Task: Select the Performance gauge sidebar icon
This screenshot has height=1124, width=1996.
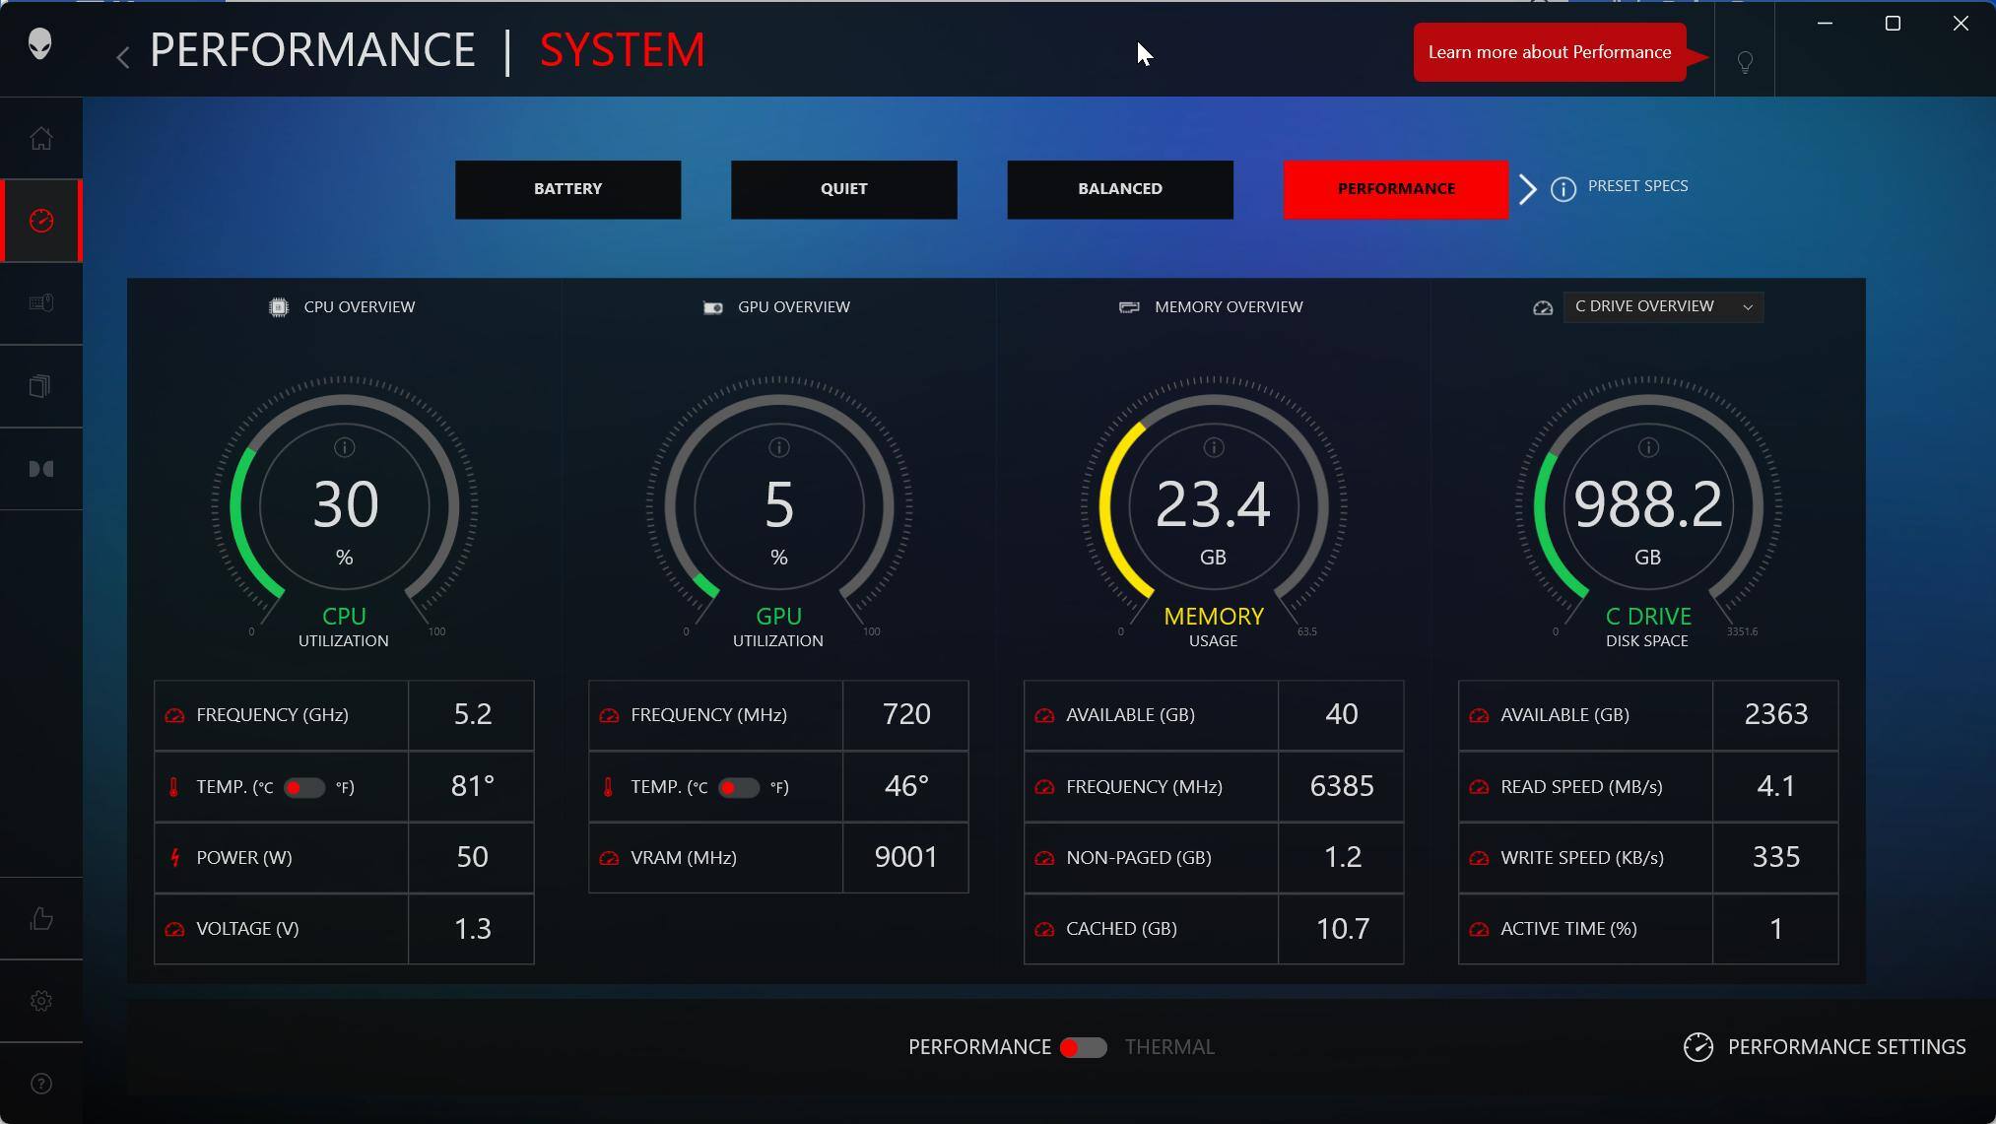Action: 41,221
